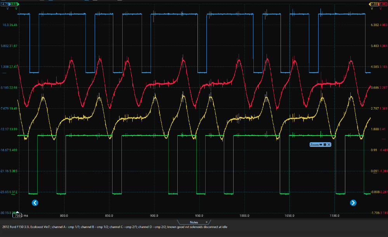Click the square icon in Zoom overview
This screenshot has width=388, height=237.
325,145
